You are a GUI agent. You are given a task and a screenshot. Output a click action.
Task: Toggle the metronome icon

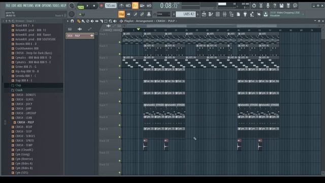click(x=121, y=6)
